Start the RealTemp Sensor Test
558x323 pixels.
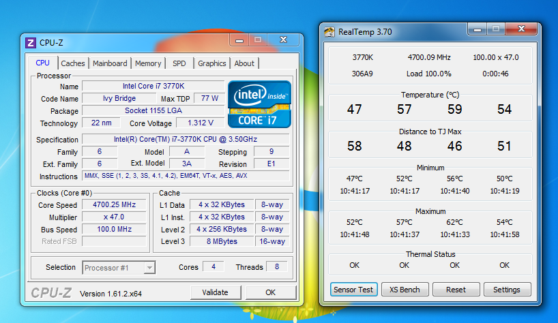(x=353, y=290)
